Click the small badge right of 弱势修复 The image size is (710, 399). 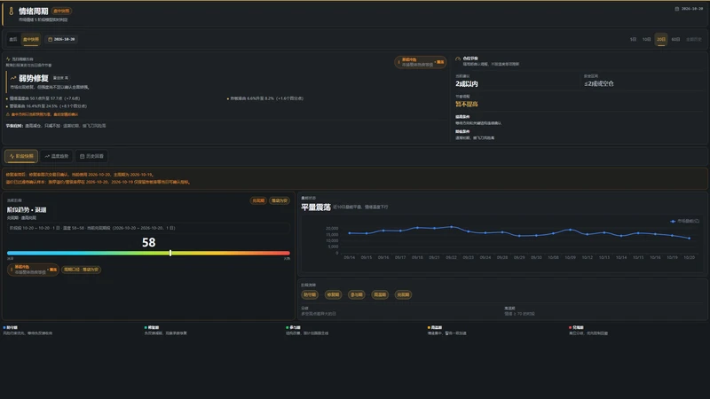coord(60,78)
